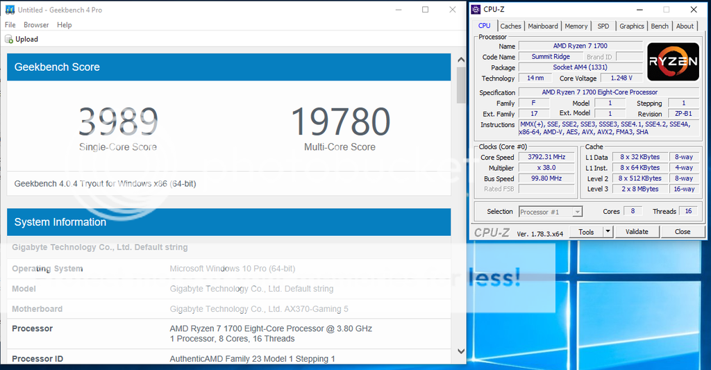Open the Browser menu in Geekbench
Viewport: 711px width, 370px height.
tap(36, 25)
